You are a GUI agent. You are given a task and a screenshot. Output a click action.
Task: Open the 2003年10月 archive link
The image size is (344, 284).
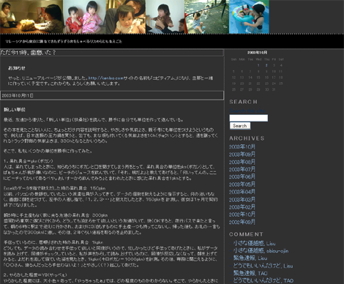(x=242, y=146)
